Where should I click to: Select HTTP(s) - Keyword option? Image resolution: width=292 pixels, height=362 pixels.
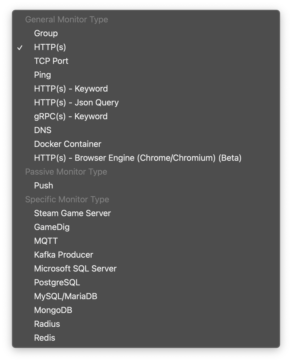[x=71, y=89]
